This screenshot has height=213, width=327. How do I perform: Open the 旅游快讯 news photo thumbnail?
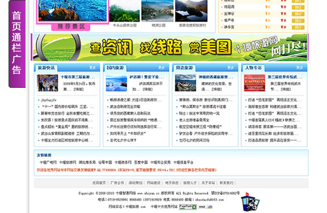pos(48,83)
